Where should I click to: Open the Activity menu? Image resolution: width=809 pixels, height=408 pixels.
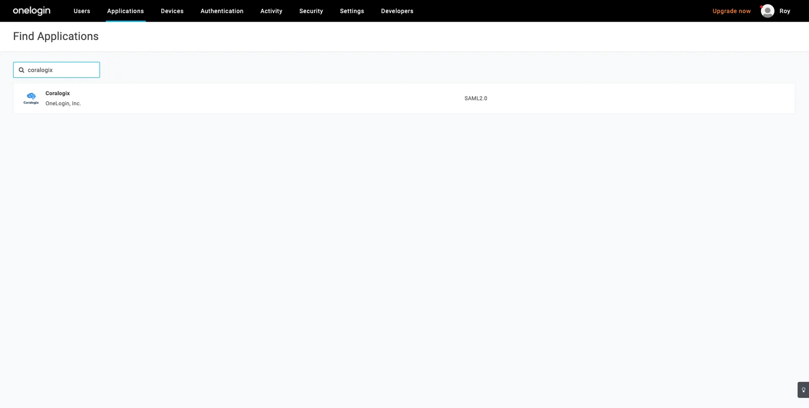pyautogui.click(x=272, y=11)
